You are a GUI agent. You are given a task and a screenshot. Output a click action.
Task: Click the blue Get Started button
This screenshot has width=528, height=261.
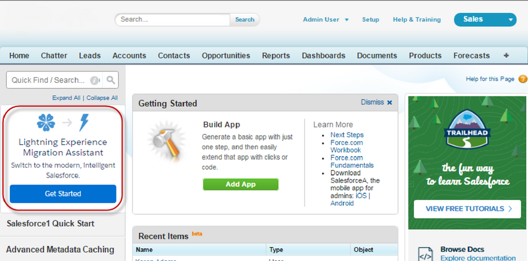[63, 194]
